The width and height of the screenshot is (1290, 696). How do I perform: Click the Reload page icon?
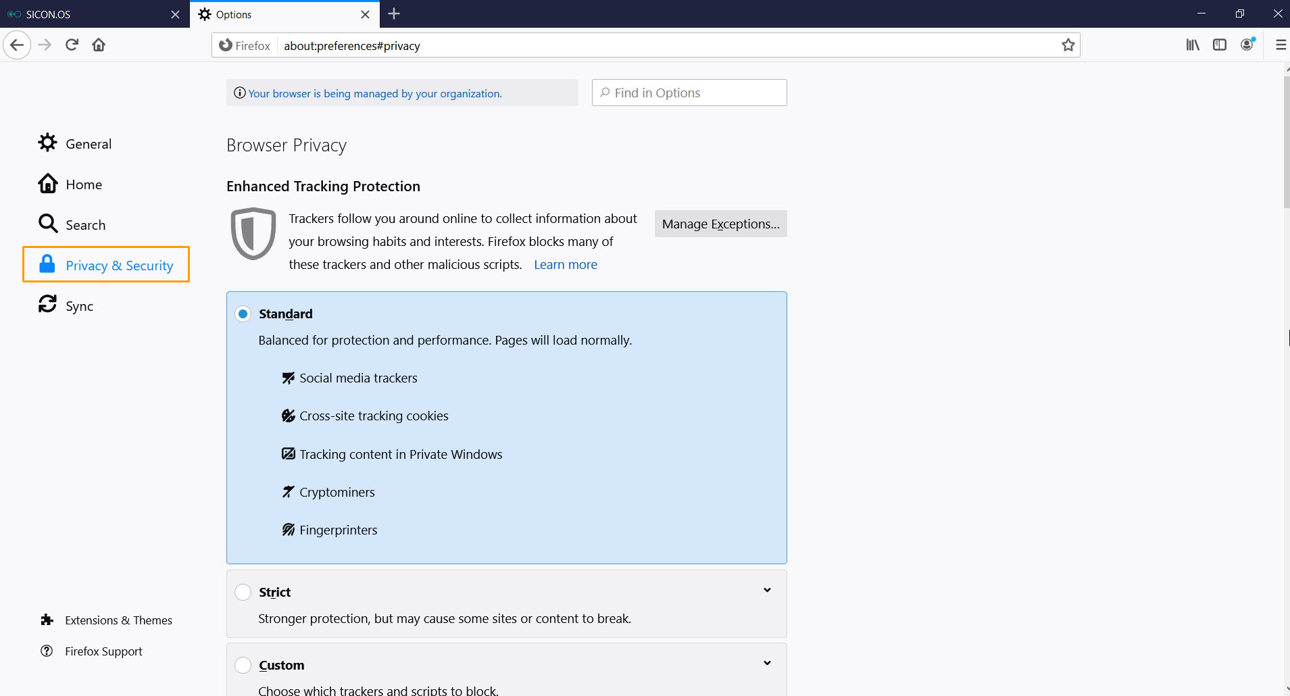click(x=72, y=45)
